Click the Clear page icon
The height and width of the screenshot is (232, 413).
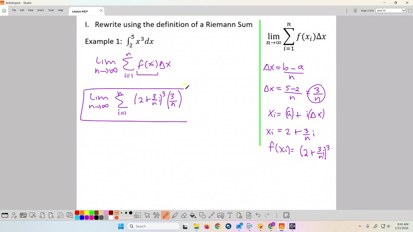pyautogui.click(x=240, y=215)
